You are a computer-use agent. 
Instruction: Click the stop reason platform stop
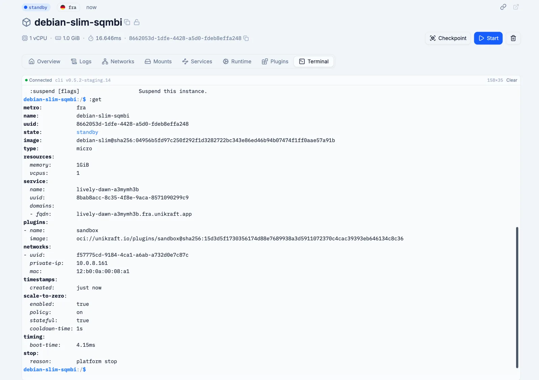click(97, 361)
